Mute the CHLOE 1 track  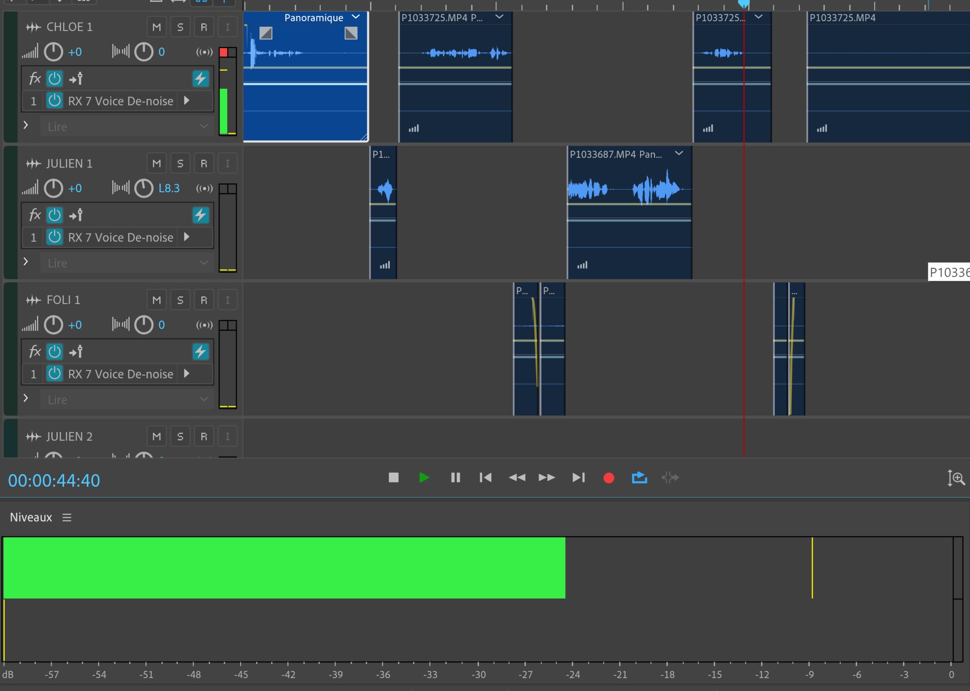157,27
